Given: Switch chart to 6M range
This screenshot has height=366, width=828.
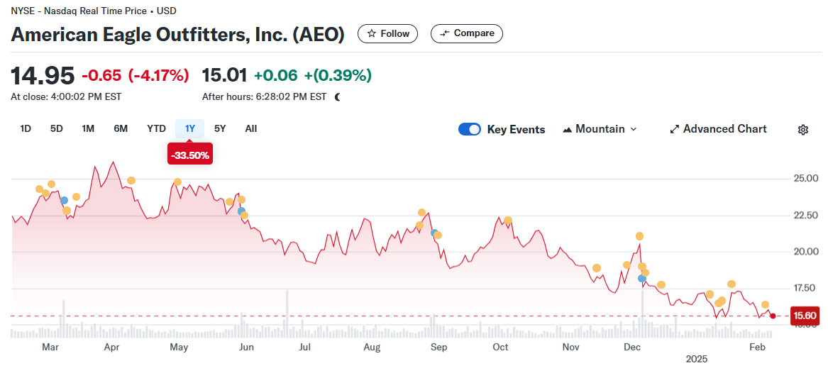Looking at the screenshot, I should [x=121, y=128].
